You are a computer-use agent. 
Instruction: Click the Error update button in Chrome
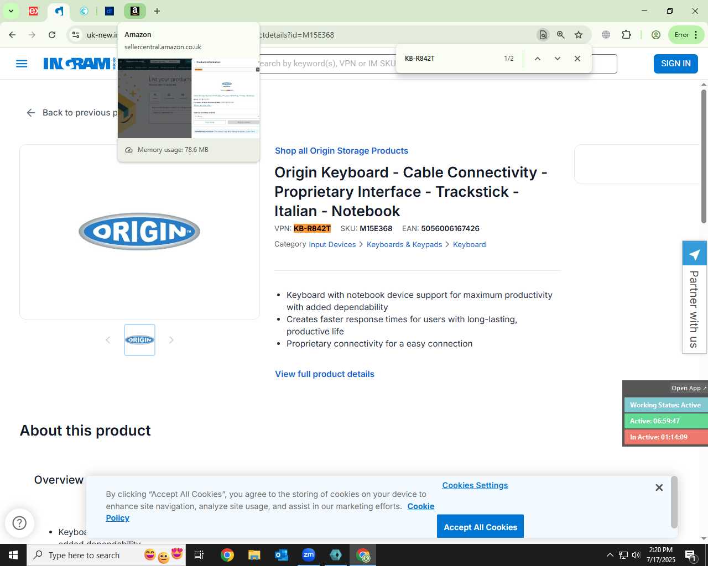pos(686,35)
